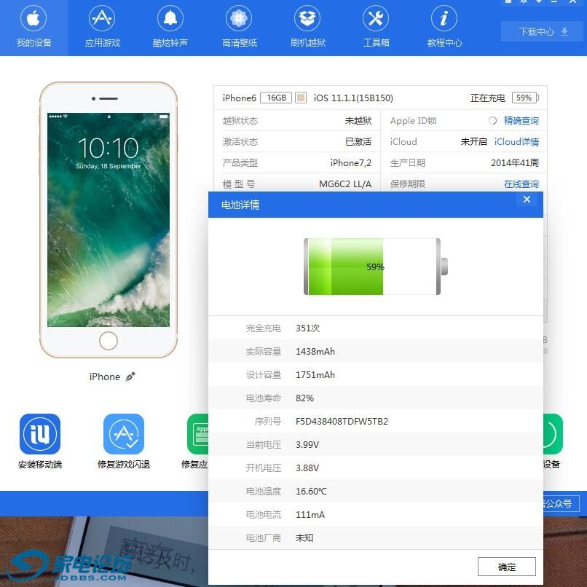Screen dimensions: 587x587
Task: Open 教程中心 tutorial center
Action: [444, 28]
